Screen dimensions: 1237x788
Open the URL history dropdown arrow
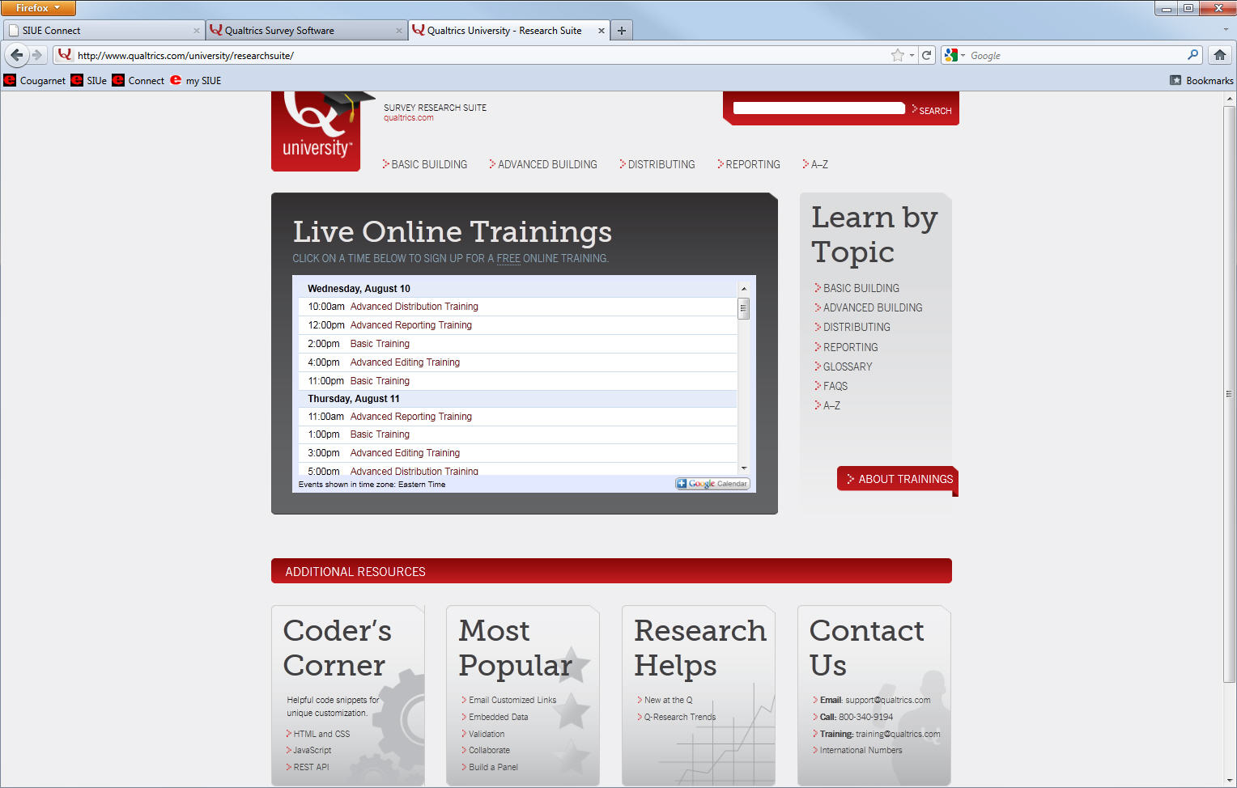point(912,55)
